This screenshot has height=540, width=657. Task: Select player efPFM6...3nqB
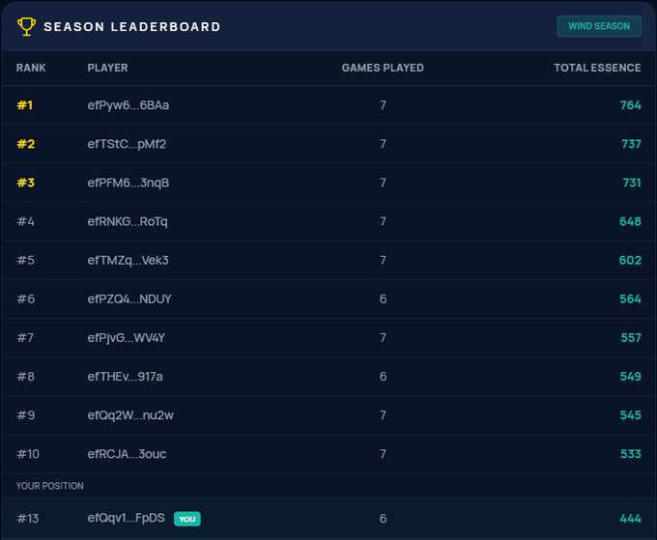(129, 183)
